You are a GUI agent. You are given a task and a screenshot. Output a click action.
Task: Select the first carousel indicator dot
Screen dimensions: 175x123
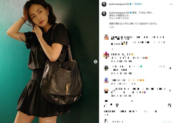[x=47, y=121]
